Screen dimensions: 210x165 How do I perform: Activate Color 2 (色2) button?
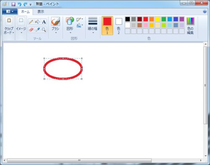coord(118,26)
